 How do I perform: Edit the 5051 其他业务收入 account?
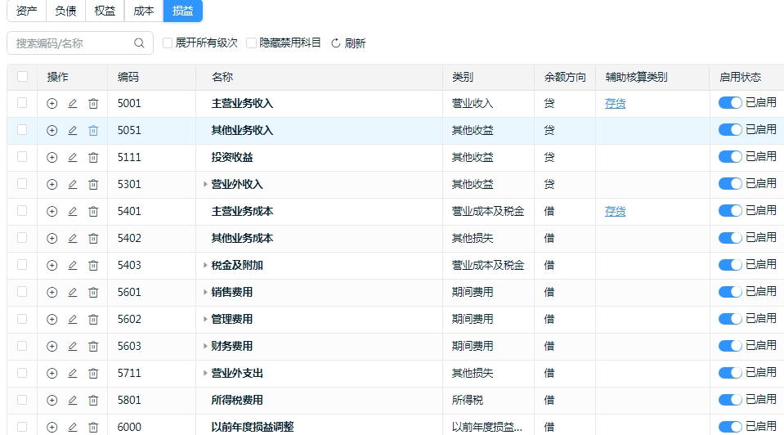(x=73, y=131)
